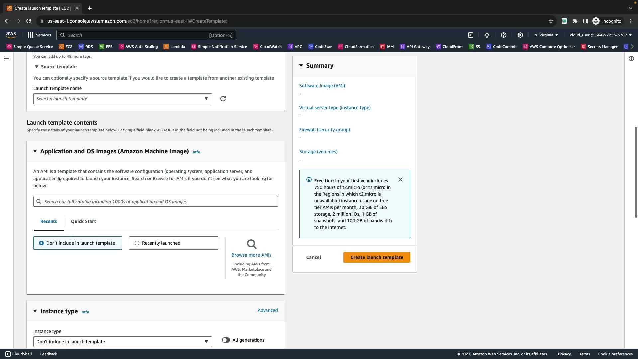Open the settings gear icon

(x=520, y=35)
